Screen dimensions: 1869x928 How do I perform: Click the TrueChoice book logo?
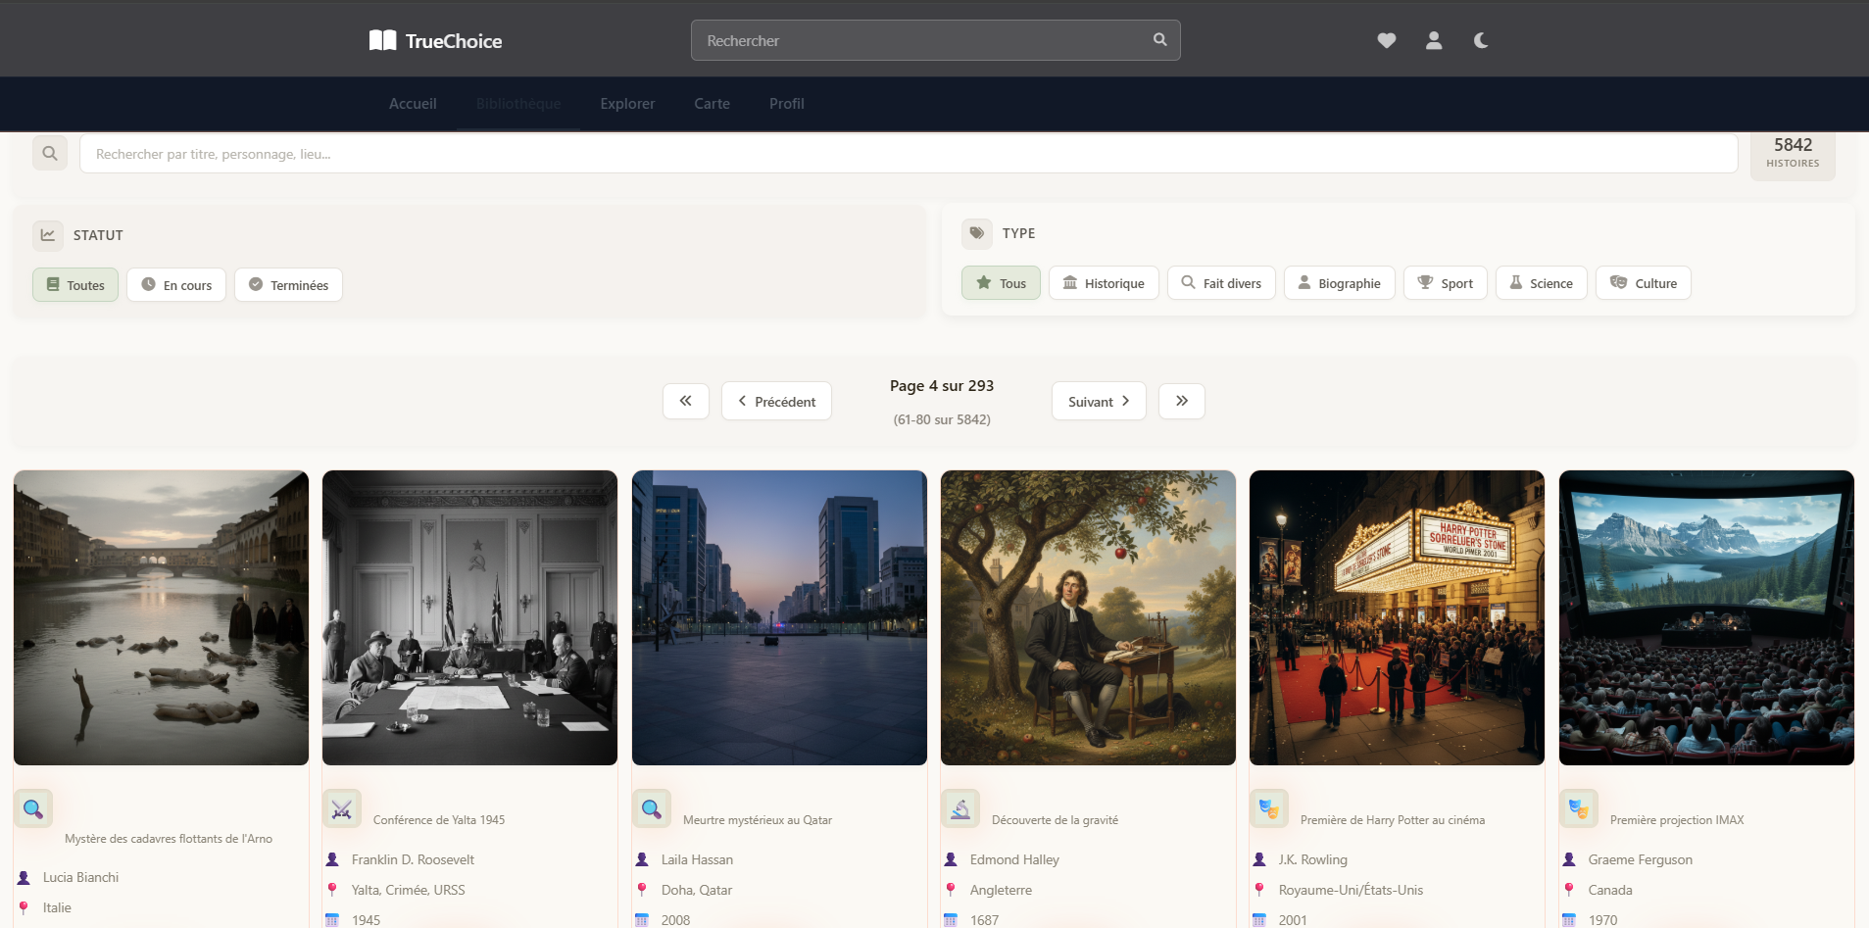383,40
